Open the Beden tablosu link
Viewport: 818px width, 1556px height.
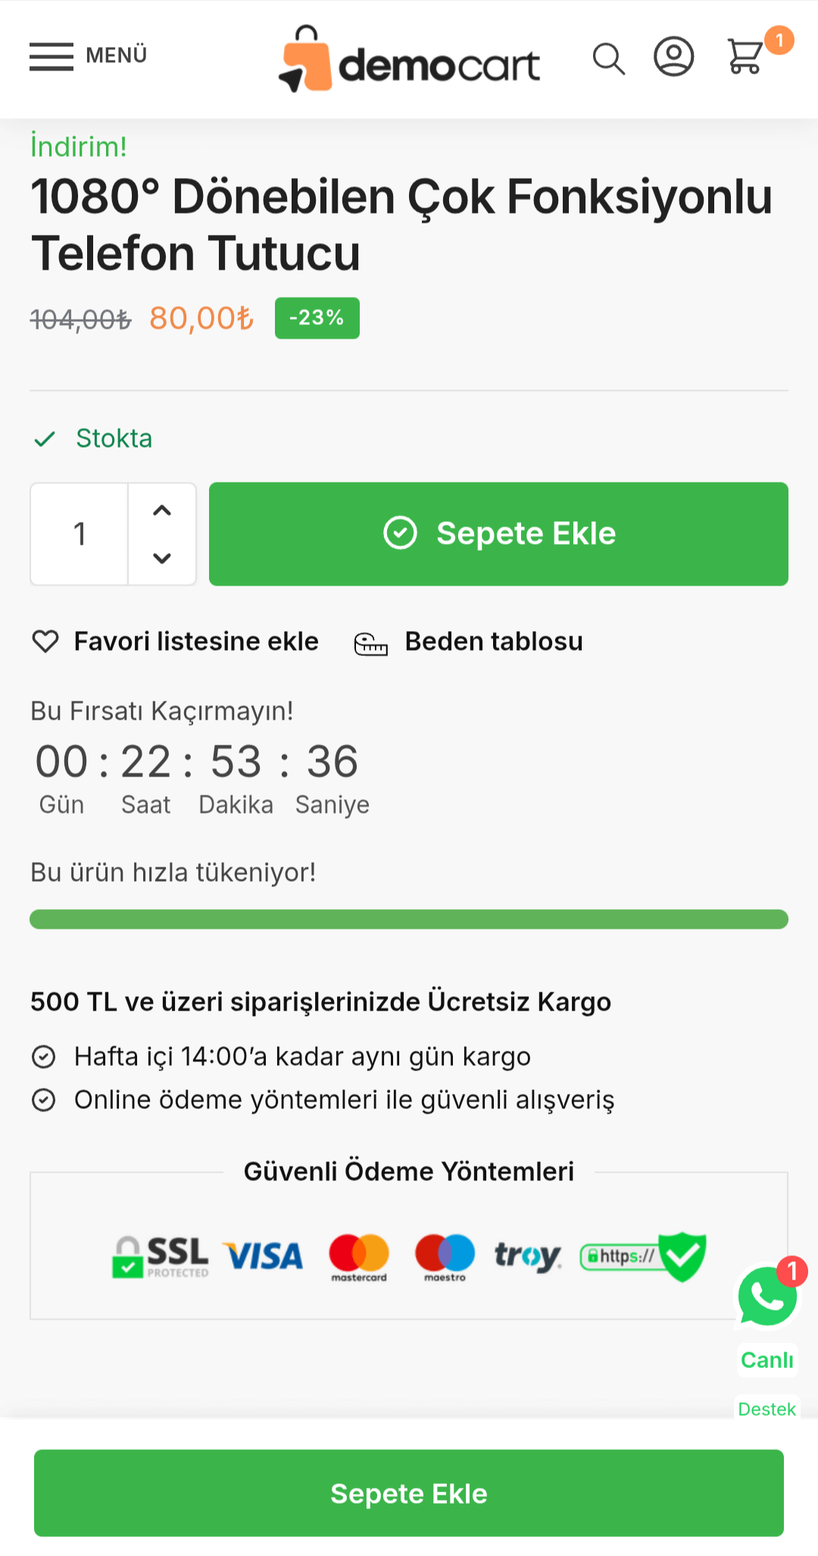[494, 642]
